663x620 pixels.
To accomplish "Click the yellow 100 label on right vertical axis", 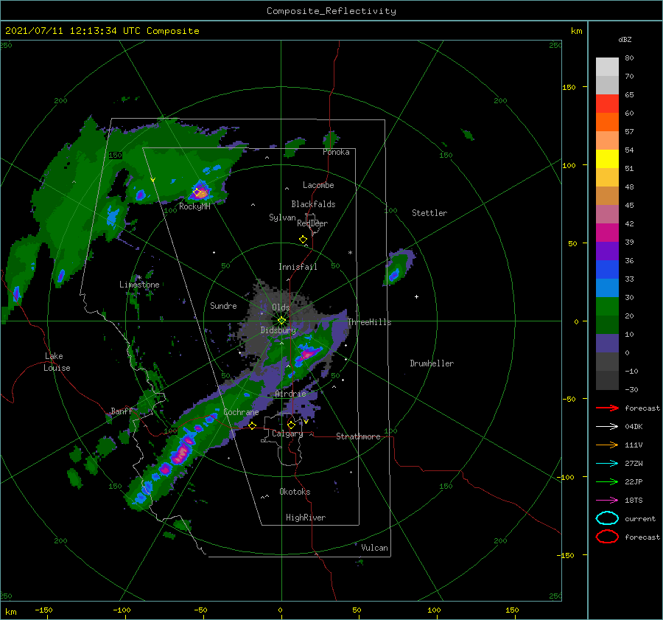I will coord(569,165).
